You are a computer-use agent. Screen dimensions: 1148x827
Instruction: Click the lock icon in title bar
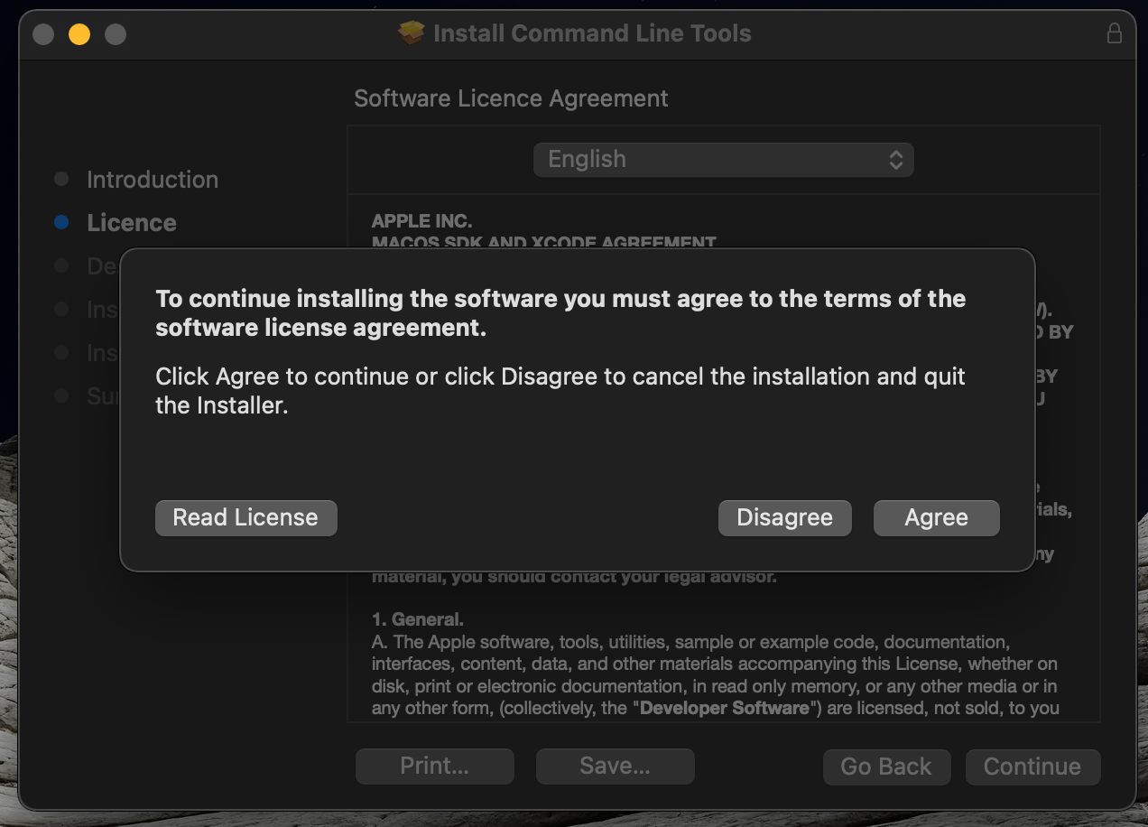point(1115,33)
